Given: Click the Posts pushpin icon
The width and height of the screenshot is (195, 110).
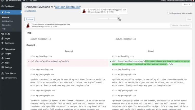Looking at the screenshot, I should coord(3,12).
